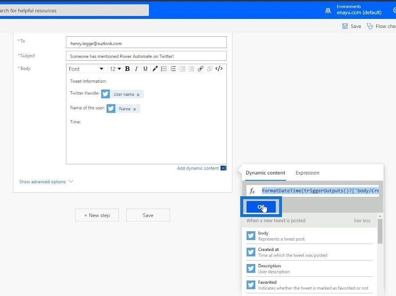The width and height of the screenshot is (396, 296).
Task: Open the Environments globe icon
Action: [x=328, y=10]
